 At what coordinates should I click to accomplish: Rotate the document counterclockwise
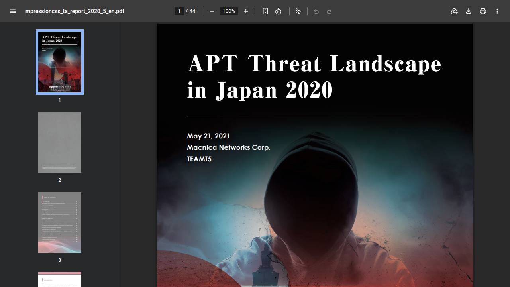click(278, 11)
